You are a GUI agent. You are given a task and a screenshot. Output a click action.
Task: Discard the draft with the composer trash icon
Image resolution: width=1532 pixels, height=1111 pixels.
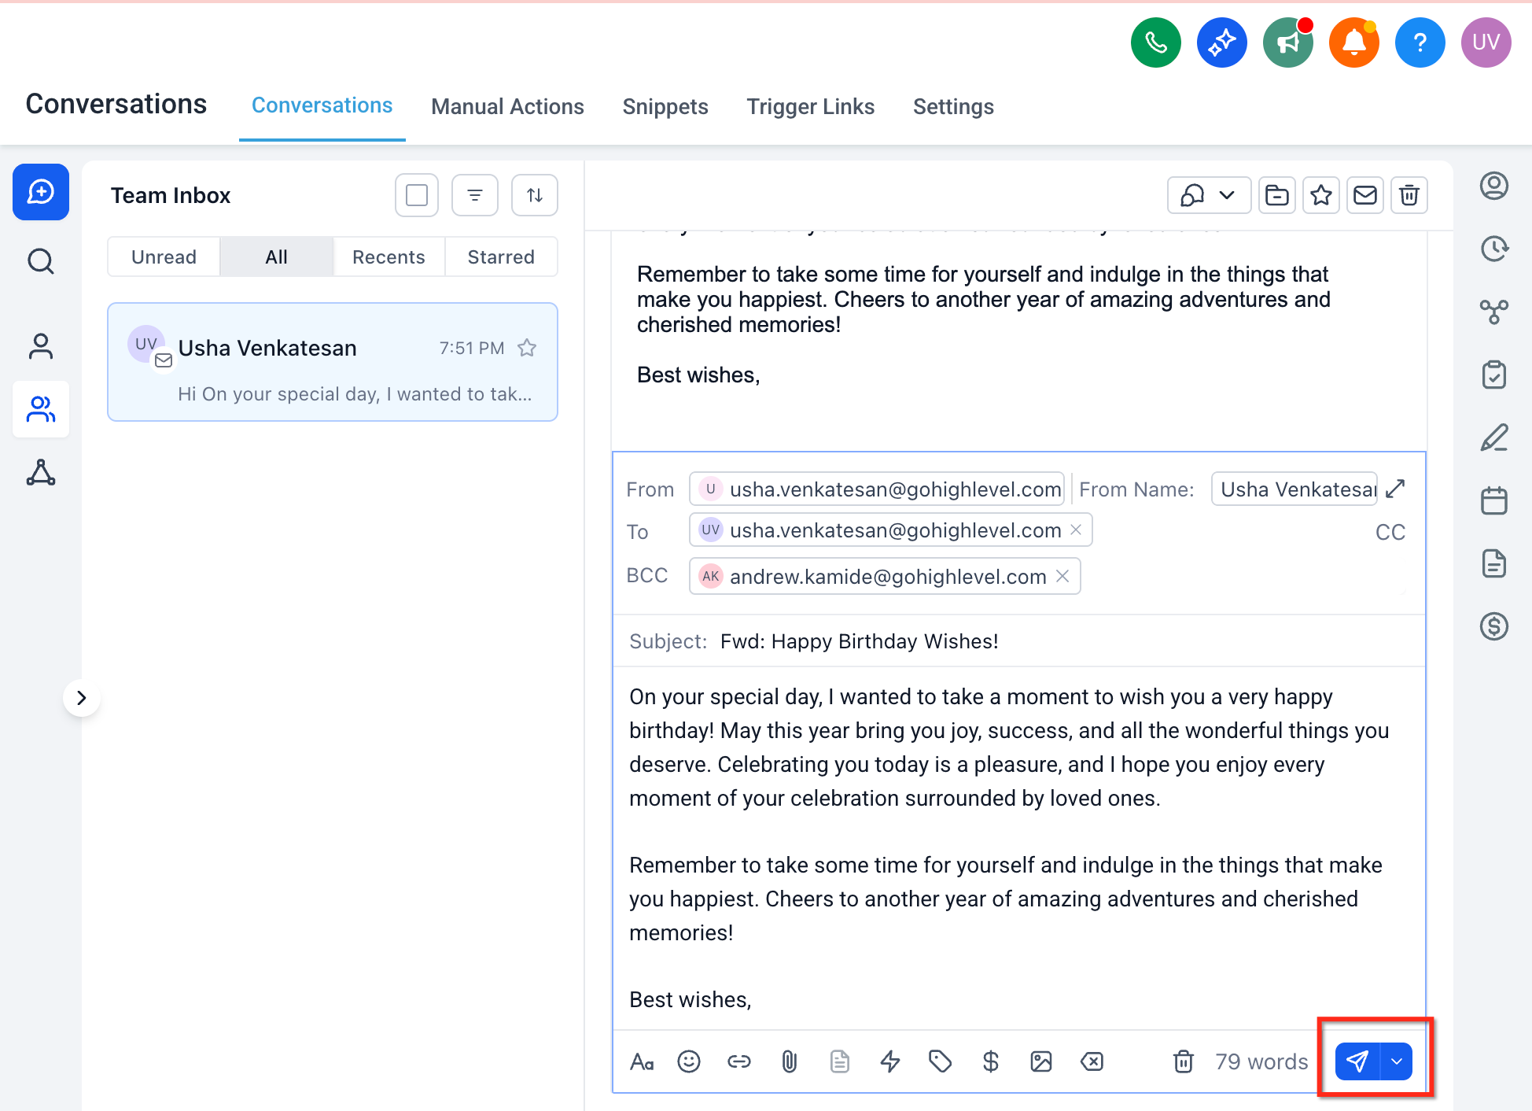[1183, 1061]
